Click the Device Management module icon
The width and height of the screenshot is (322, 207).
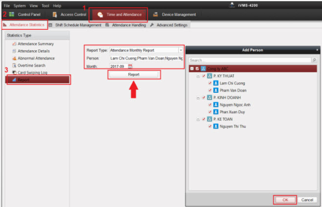tap(155, 15)
